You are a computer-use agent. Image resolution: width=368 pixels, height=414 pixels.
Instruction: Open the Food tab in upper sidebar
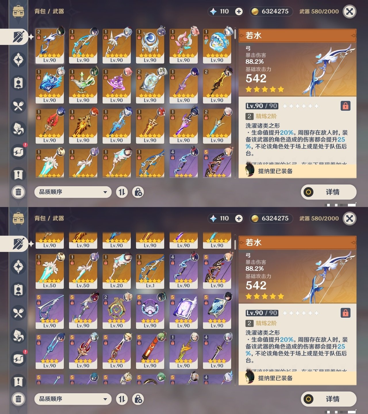[x=18, y=106]
